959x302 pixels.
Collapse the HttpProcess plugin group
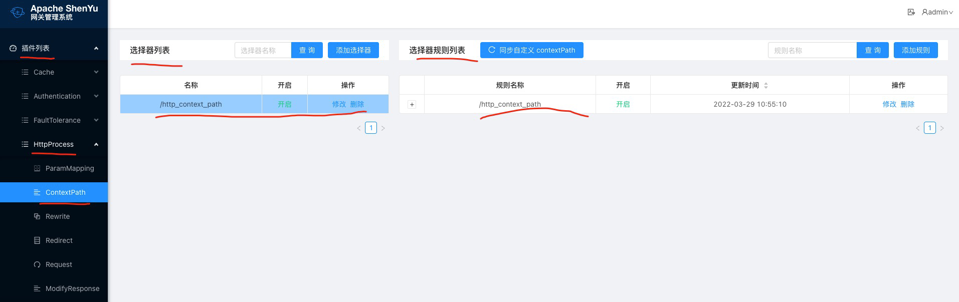click(x=96, y=144)
